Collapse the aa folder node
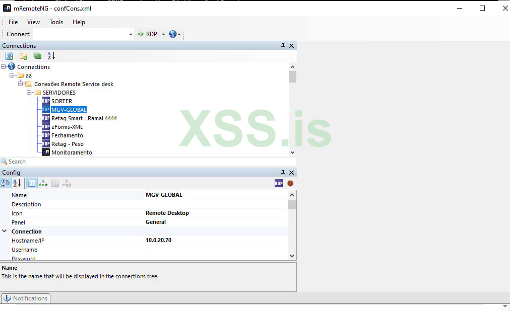 (x=12, y=75)
